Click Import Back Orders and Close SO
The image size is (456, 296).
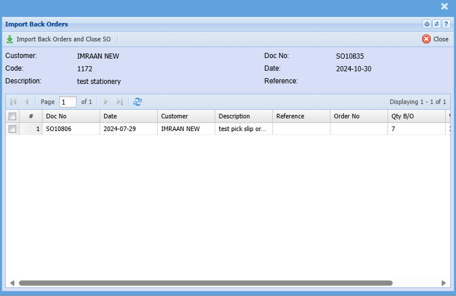[58, 39]
